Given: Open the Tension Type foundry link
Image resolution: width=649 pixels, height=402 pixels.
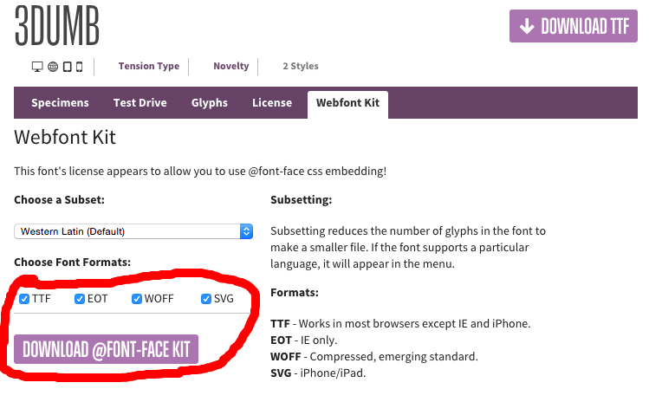Looking at the screenshot, I should [149, 66].
